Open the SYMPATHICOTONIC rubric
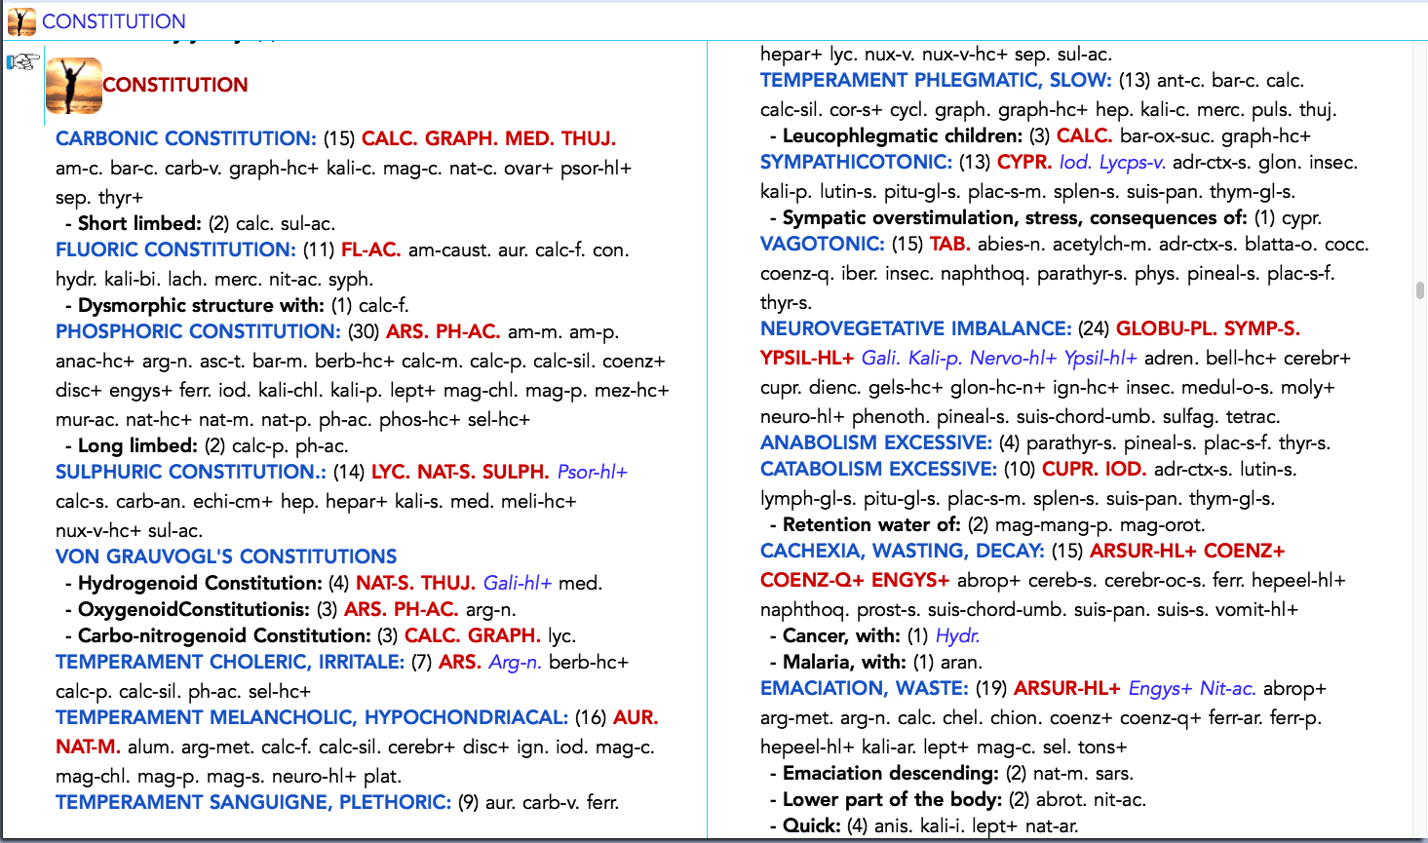 (x=855, y=162)
